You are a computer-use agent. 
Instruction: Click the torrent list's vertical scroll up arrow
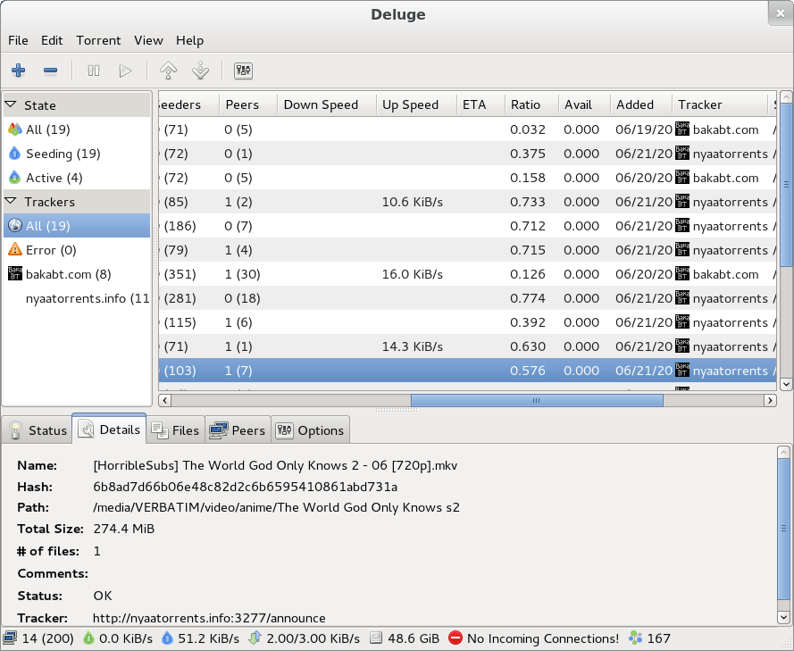tap(786, 96)
